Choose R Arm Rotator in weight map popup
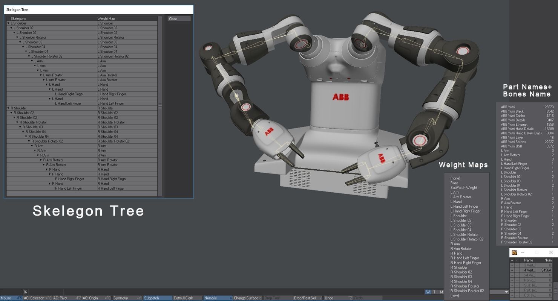 (461, 249)
